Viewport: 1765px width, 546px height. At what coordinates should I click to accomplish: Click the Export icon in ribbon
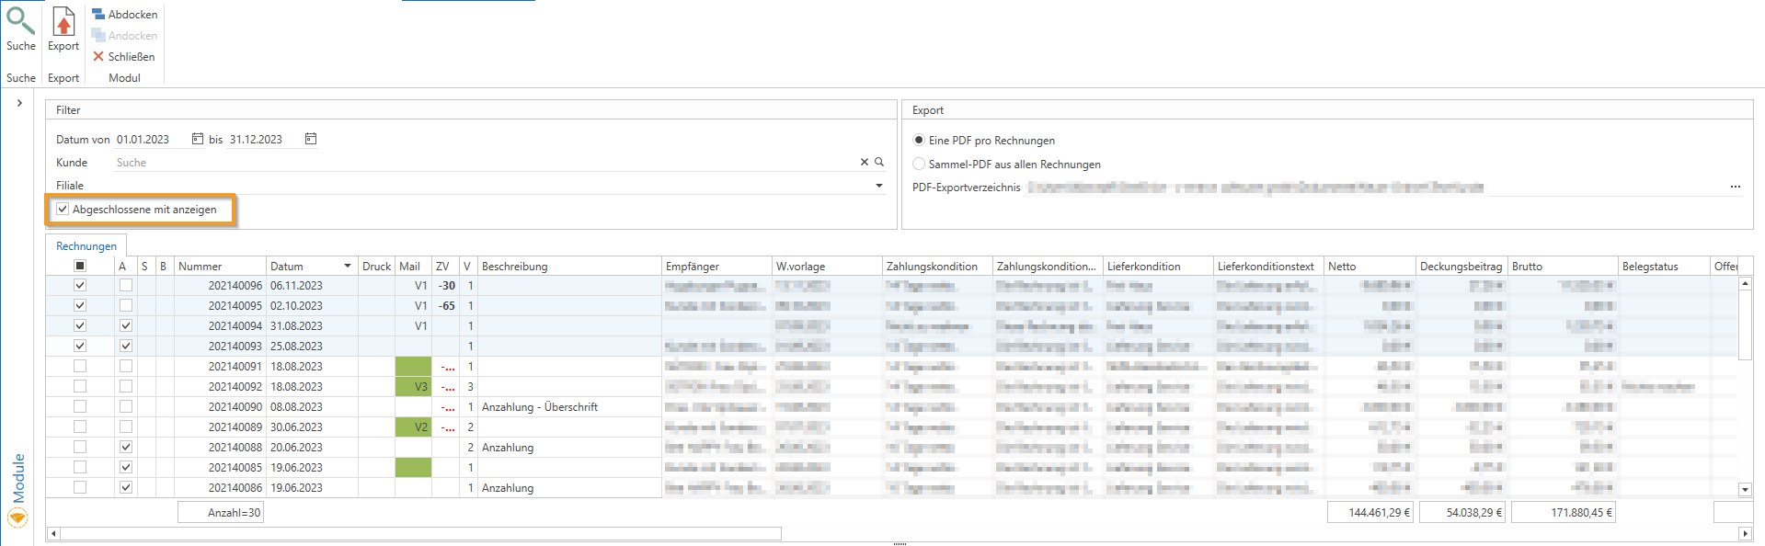click(63, 22)
